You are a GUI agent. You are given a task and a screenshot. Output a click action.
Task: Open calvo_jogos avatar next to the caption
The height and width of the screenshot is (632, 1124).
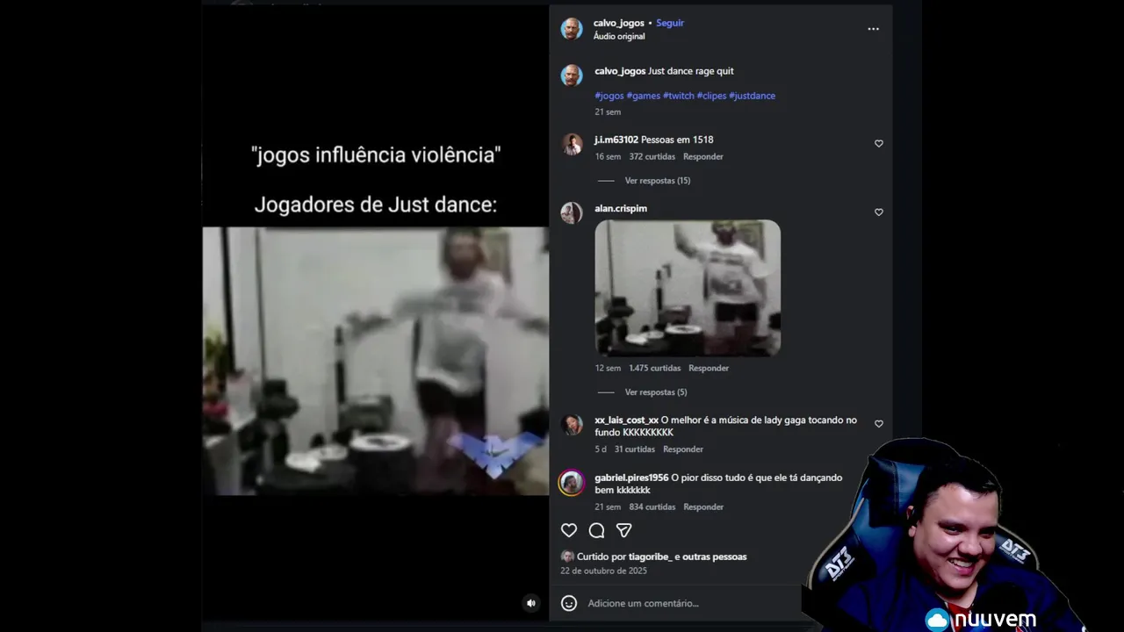(x=572, y=75)
